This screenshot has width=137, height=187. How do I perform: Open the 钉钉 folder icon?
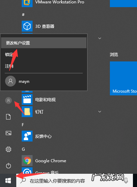point(27,112)
